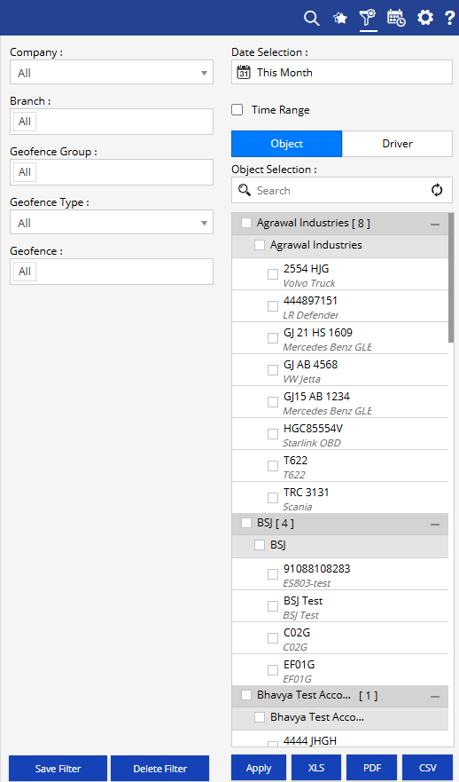Collapse the Agrawal Industries [ 8 ] group
The width and height of the screenshot is (459, 782).
pyautogui.click(x=435, y=225)
